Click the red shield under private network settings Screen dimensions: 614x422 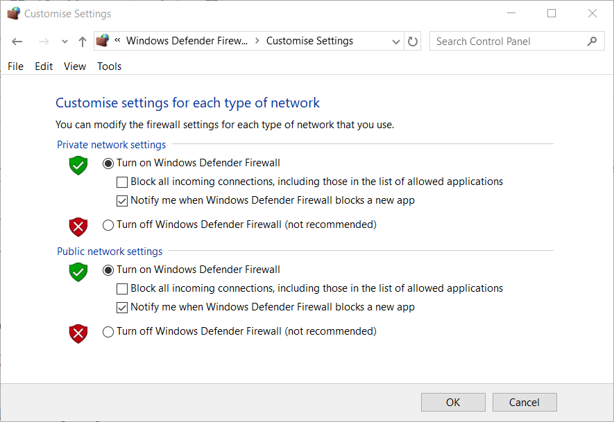[77, 227]
